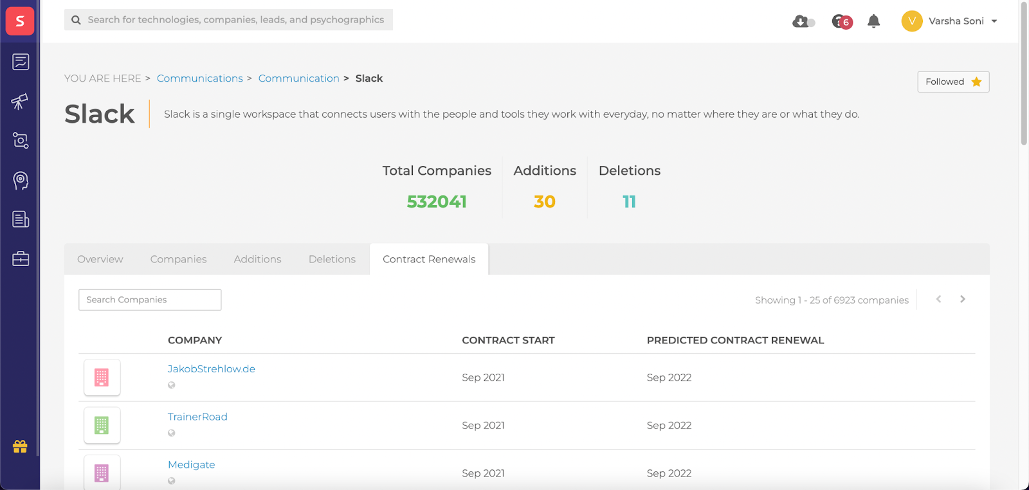Click Showing 1 - 25 of 6923 text
The image size is (1029, 490).
click(x=832, y=300)
